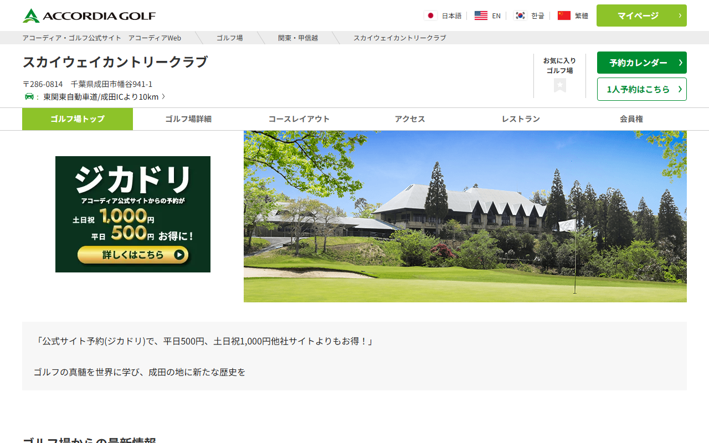Switch language to 한글
Screen dimensions: 709x443
point(538,16)
